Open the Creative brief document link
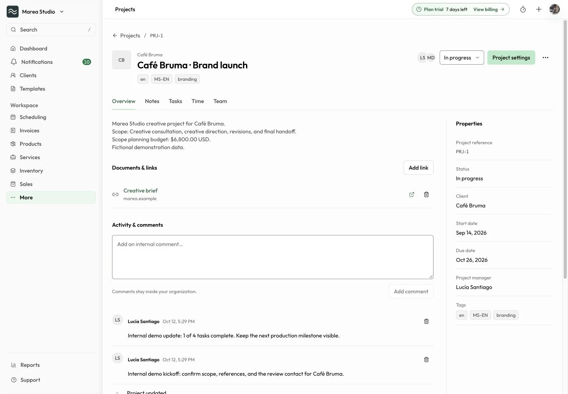This screenshot has height=394, width=568. click(x=140, y=191)
